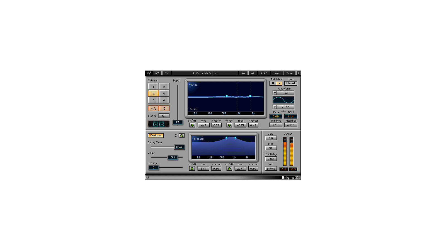446x251 pixels.
Task: Open the Save preset menu
Action: tap(290, 73)
